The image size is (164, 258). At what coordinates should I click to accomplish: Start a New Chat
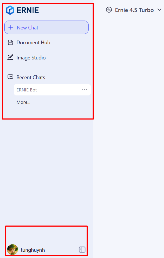pos(46,27)
